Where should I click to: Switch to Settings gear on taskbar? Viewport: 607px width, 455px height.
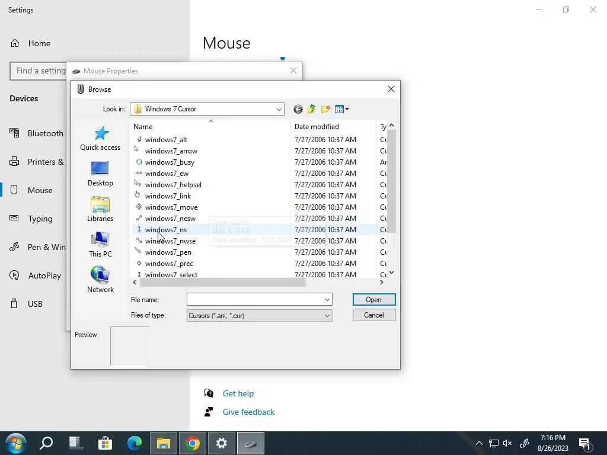[222, 443]
